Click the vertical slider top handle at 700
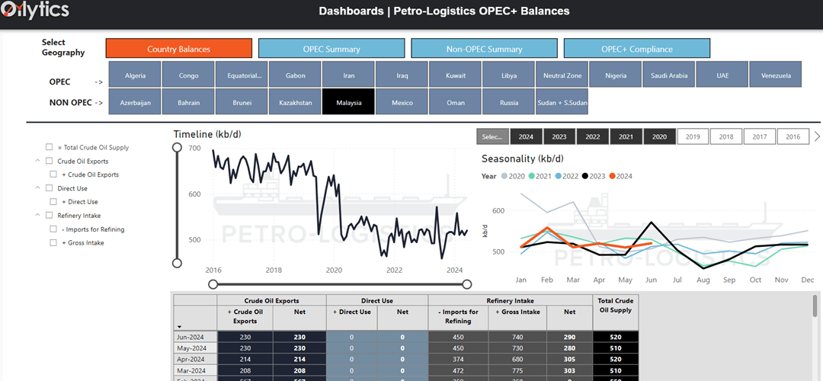 tap(178, 148)
